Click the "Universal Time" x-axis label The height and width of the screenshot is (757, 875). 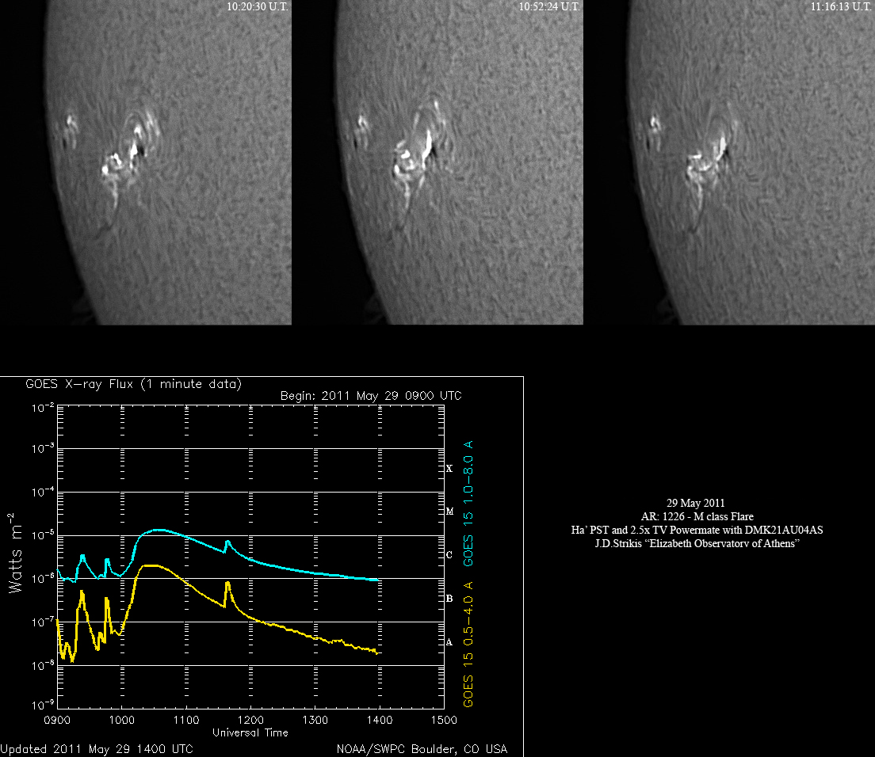(x=250, y=732)
